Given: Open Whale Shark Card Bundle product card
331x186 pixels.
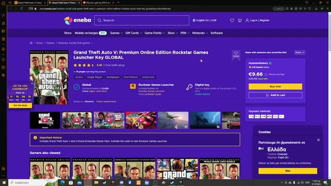Looking at the screenshot, I should (219, 168).
